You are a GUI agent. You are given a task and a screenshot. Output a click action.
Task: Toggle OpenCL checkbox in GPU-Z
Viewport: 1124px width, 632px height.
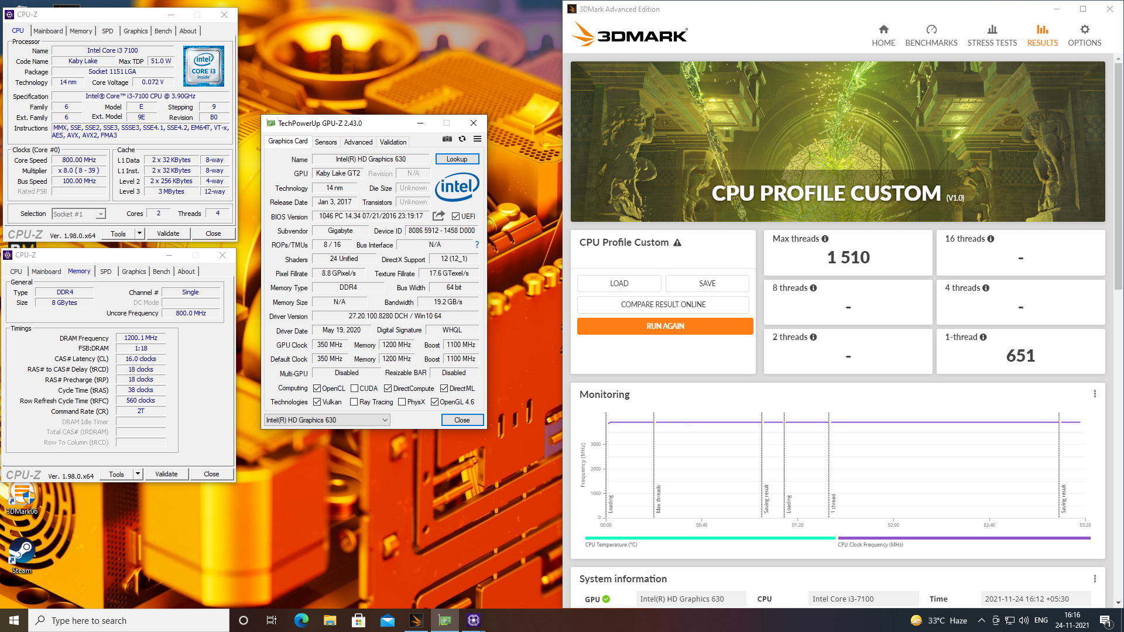click(317, 389)
